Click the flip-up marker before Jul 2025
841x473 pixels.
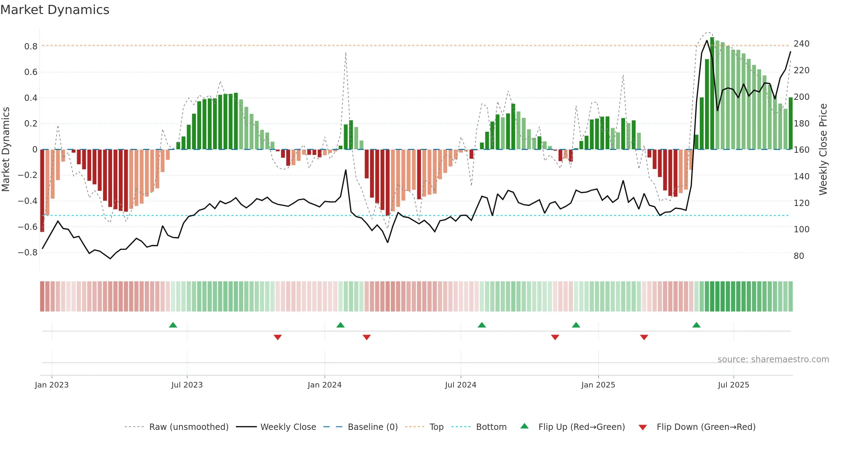tap(697, 325)
